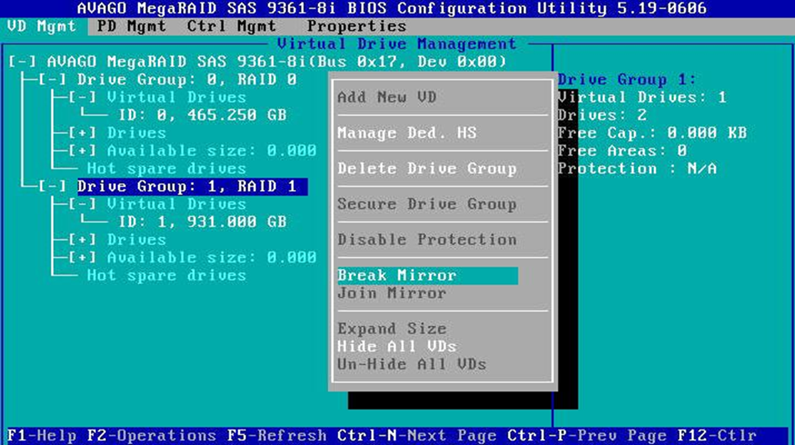Select virtual drive ID: 0, 465.250 GB
This screenshot has width=795, height=445.
202,115
